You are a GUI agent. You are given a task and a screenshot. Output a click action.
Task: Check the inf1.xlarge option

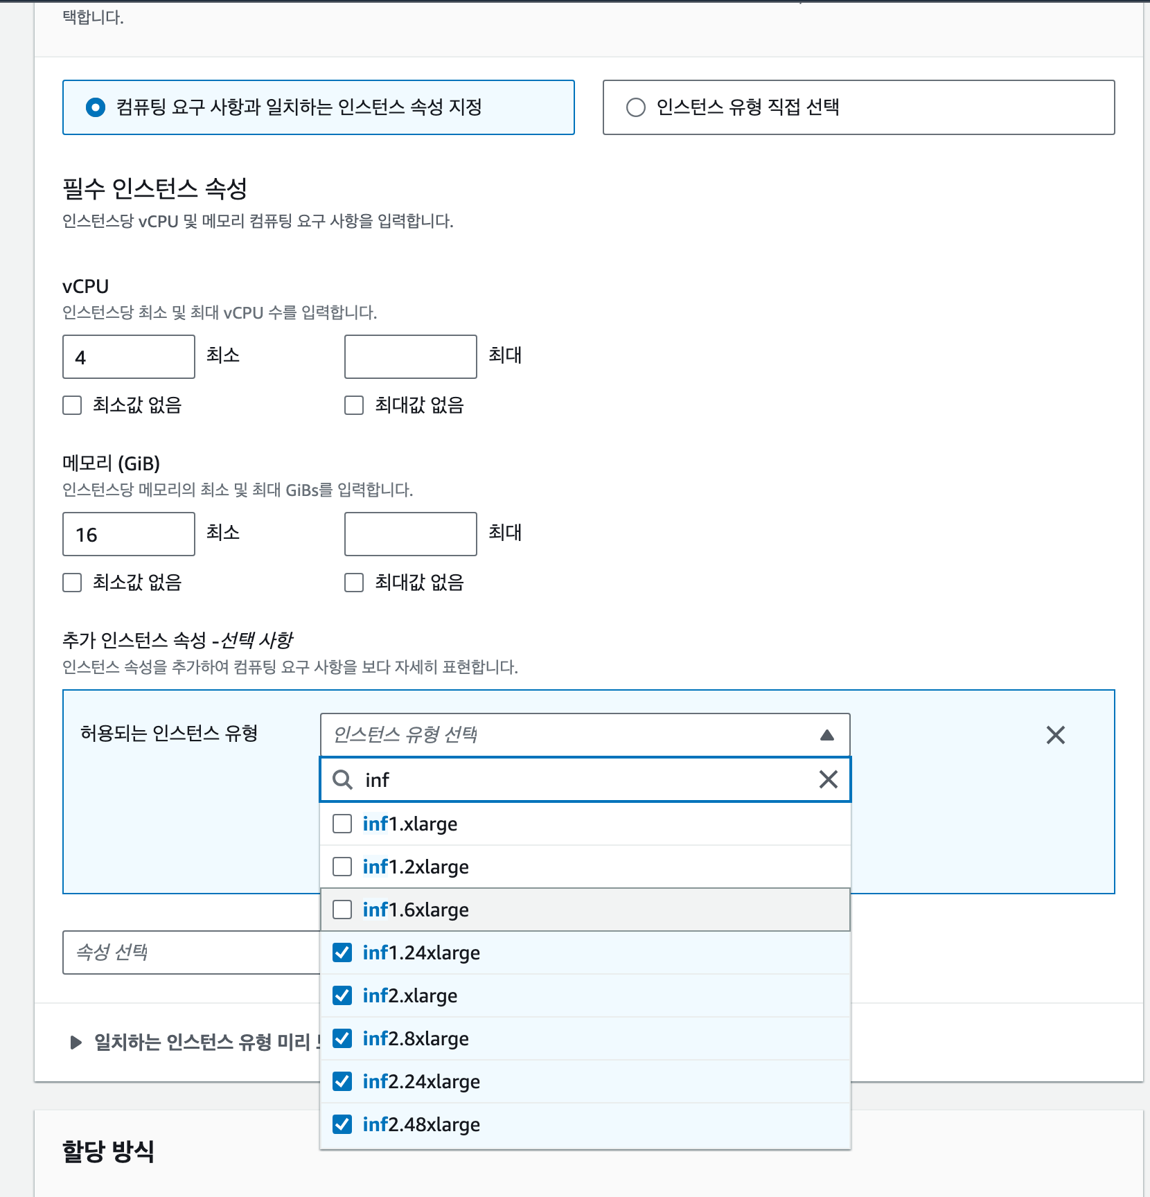click(x=585, y=824)
